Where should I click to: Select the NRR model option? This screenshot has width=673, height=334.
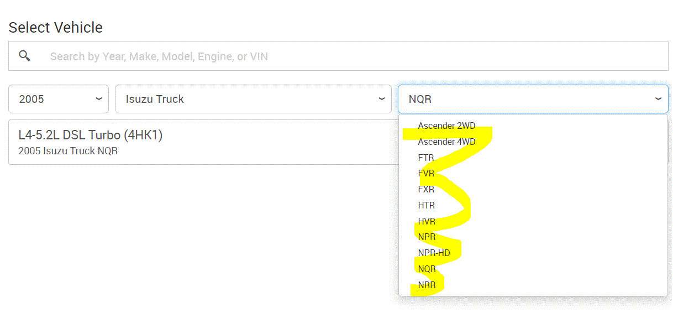pos(427,285)
